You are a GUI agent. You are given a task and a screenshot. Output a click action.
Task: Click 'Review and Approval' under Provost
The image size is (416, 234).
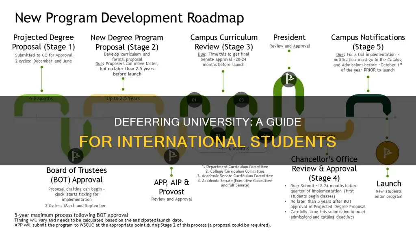[x=172, y=199]
